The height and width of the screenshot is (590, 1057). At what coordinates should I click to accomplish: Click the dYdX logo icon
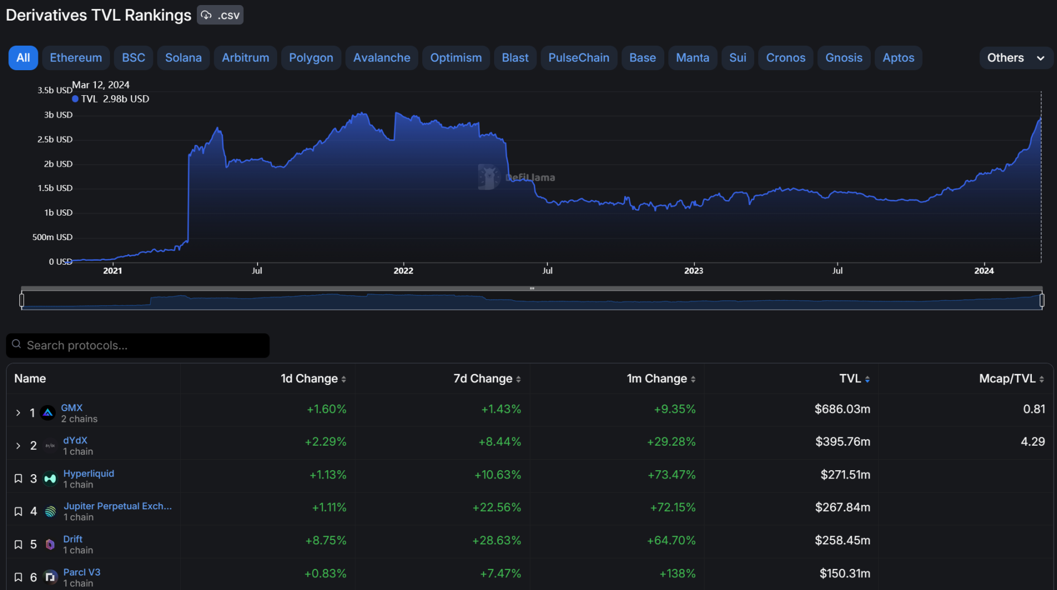point(50,446)
